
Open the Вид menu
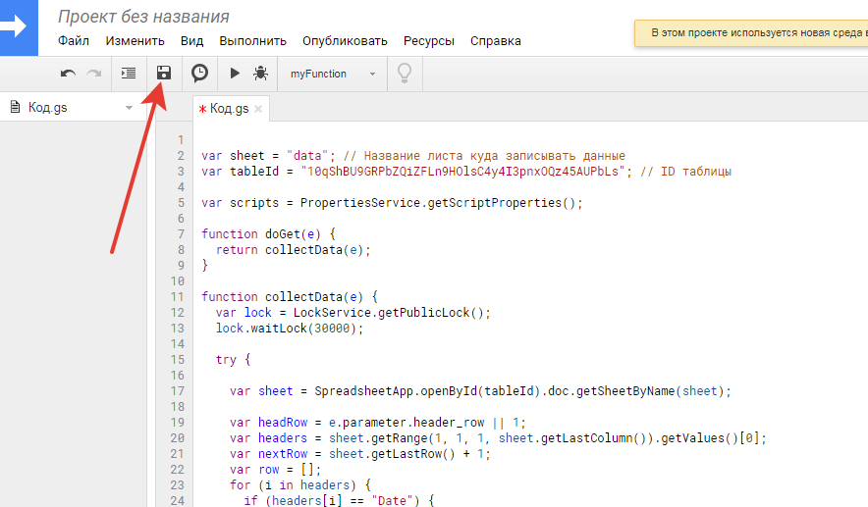pos(191,41)
